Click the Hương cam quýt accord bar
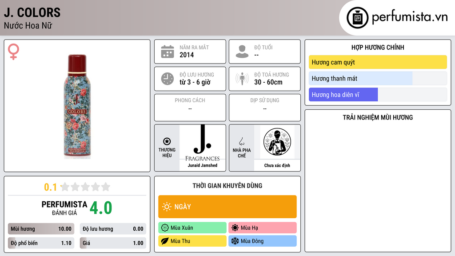Screen dimensions: 455x256 tap(378, 62)
